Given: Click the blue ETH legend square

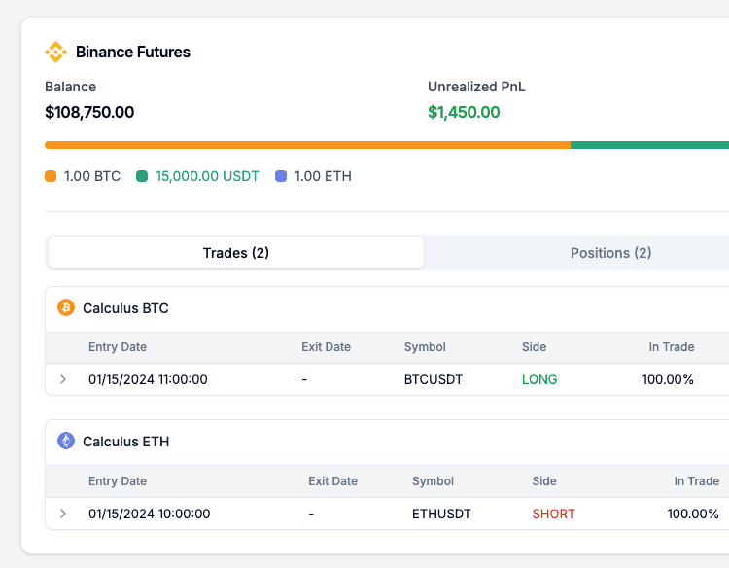Looking at the screenshot, I should coord(281,177).
